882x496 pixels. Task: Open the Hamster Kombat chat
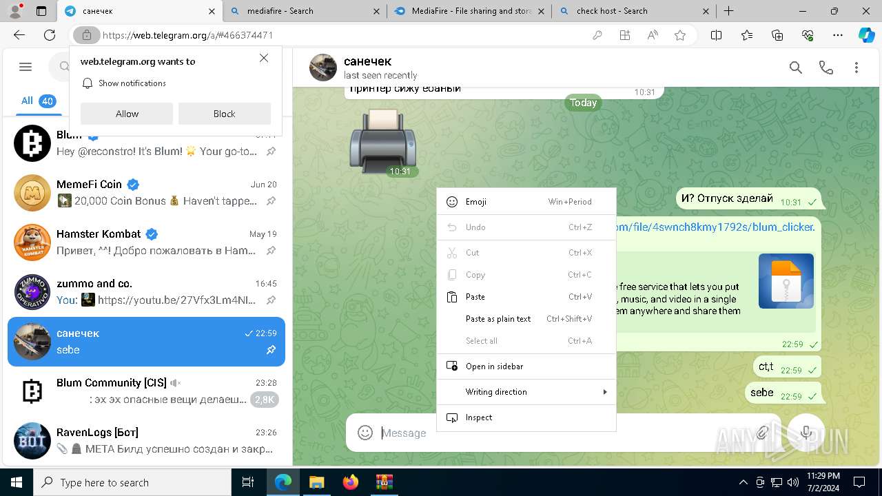click(146, 242)
